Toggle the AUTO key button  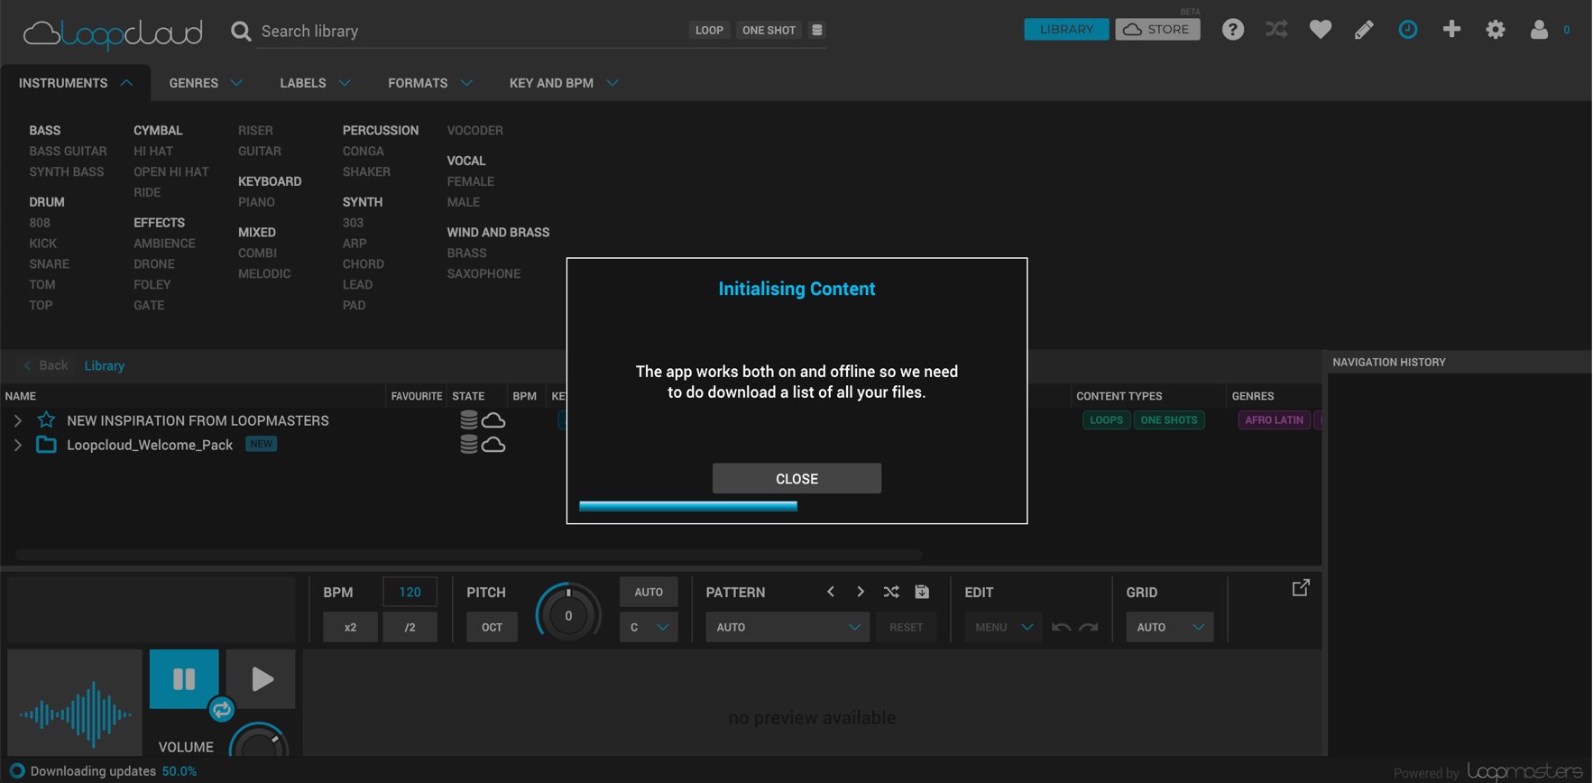649,592
